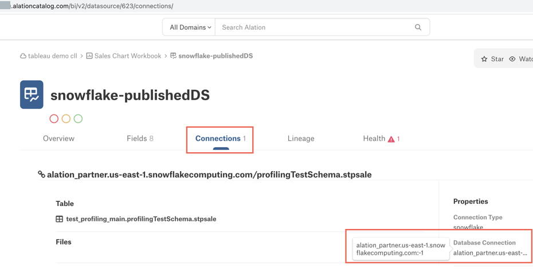
Task: Click the Files section label
Action: 64,242
